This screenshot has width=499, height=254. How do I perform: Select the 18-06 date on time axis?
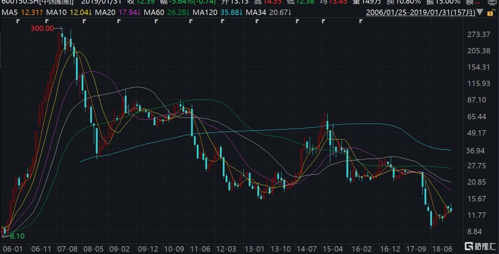(443, 248)
